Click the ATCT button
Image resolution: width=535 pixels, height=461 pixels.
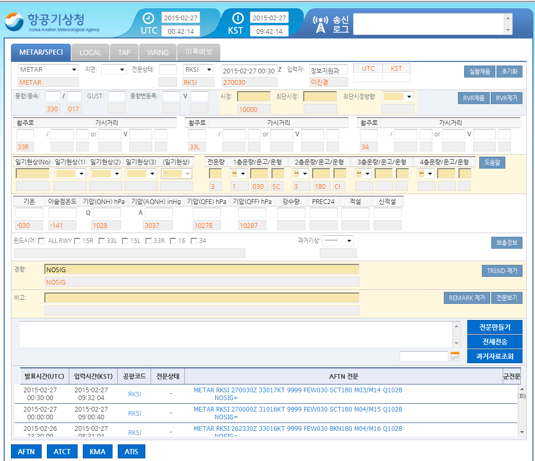[x=62, y=452]
